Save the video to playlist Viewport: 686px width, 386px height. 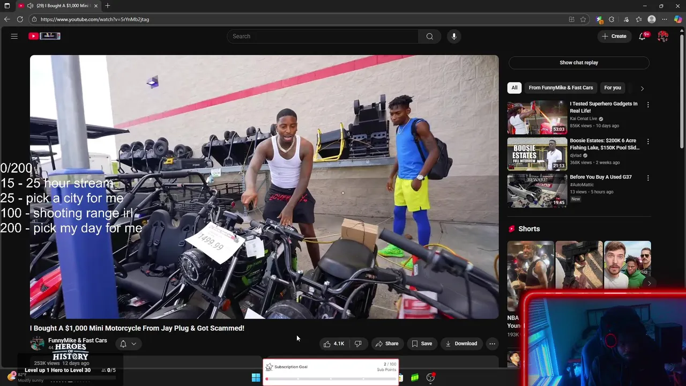421,344
